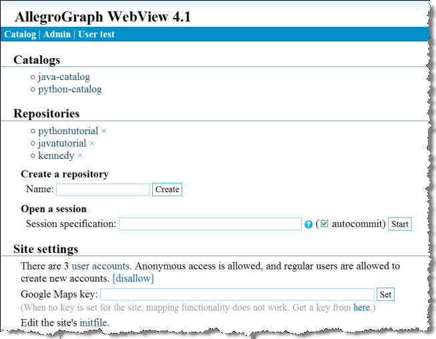This screenshot has height=339, width=436.
Task: Click the Start session button
Action: click(400, 224)
